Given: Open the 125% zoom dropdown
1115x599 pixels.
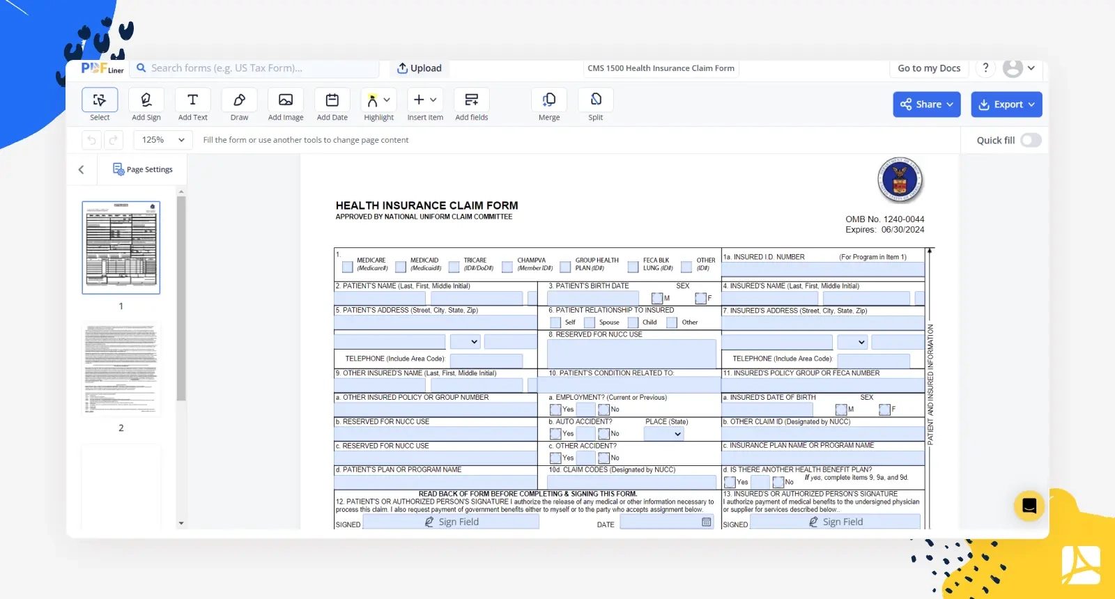Looking at the screenshot, I should pyautogui.click(x=163, y=140).
